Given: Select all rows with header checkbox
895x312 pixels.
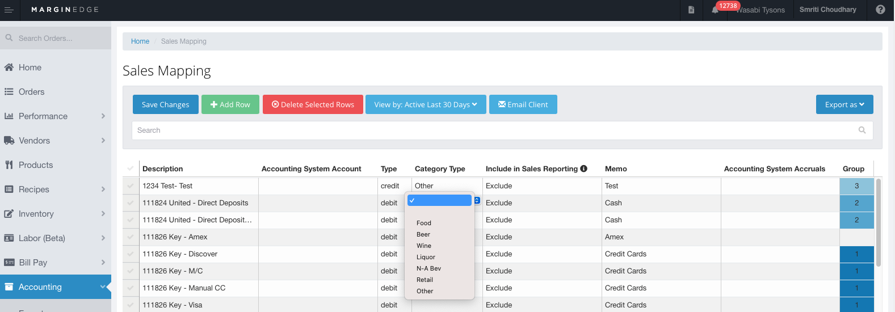Looking at the screenshot, I should (131, 168).
